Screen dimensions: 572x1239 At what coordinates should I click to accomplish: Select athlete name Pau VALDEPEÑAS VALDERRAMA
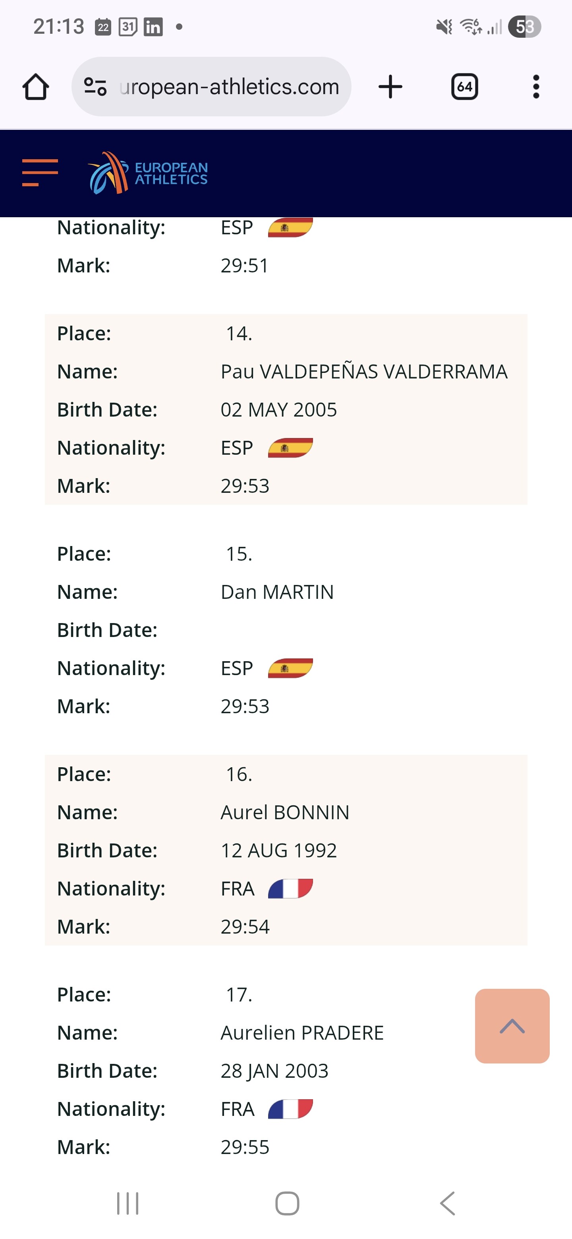[364, 372]
